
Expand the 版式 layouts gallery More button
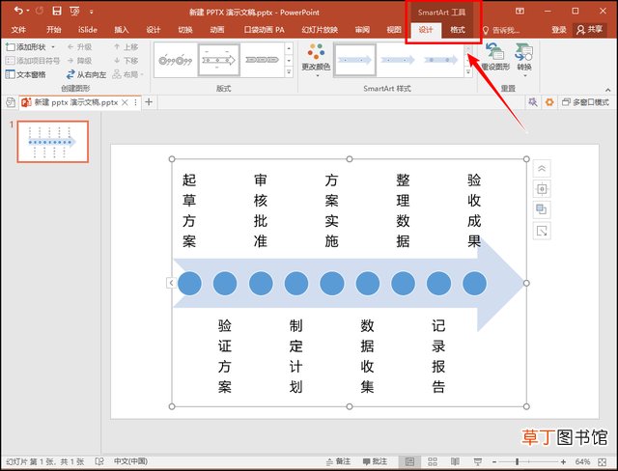pos(289,72)
